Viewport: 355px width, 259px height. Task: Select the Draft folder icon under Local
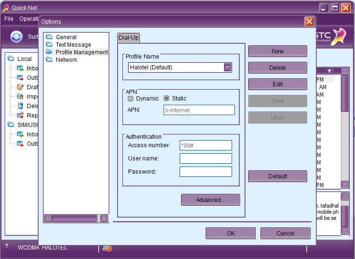coord(20,87)
